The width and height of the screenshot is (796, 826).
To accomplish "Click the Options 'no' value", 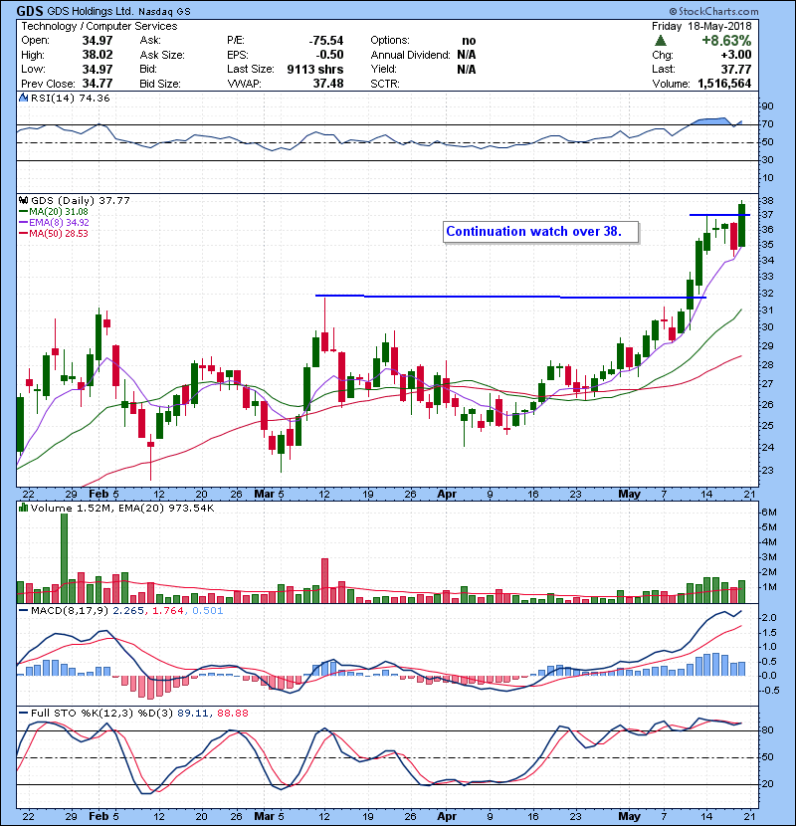I will tap(469, 41).
